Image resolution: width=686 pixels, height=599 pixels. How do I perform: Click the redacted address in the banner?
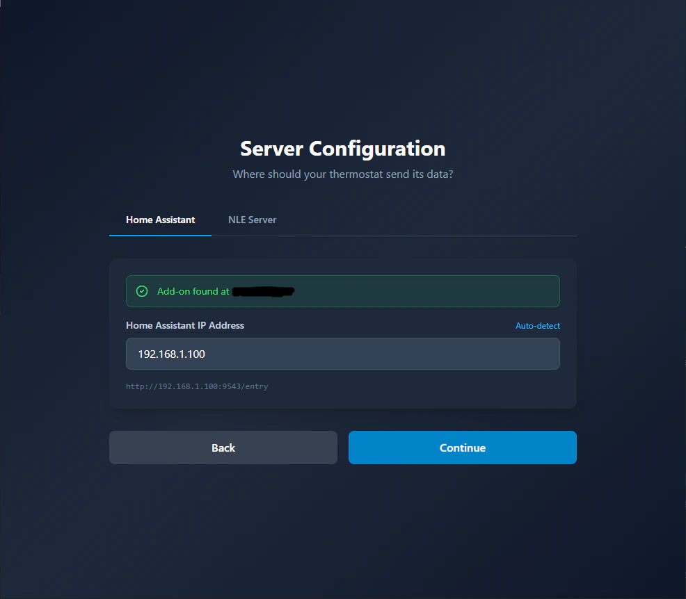pos(263,290)
